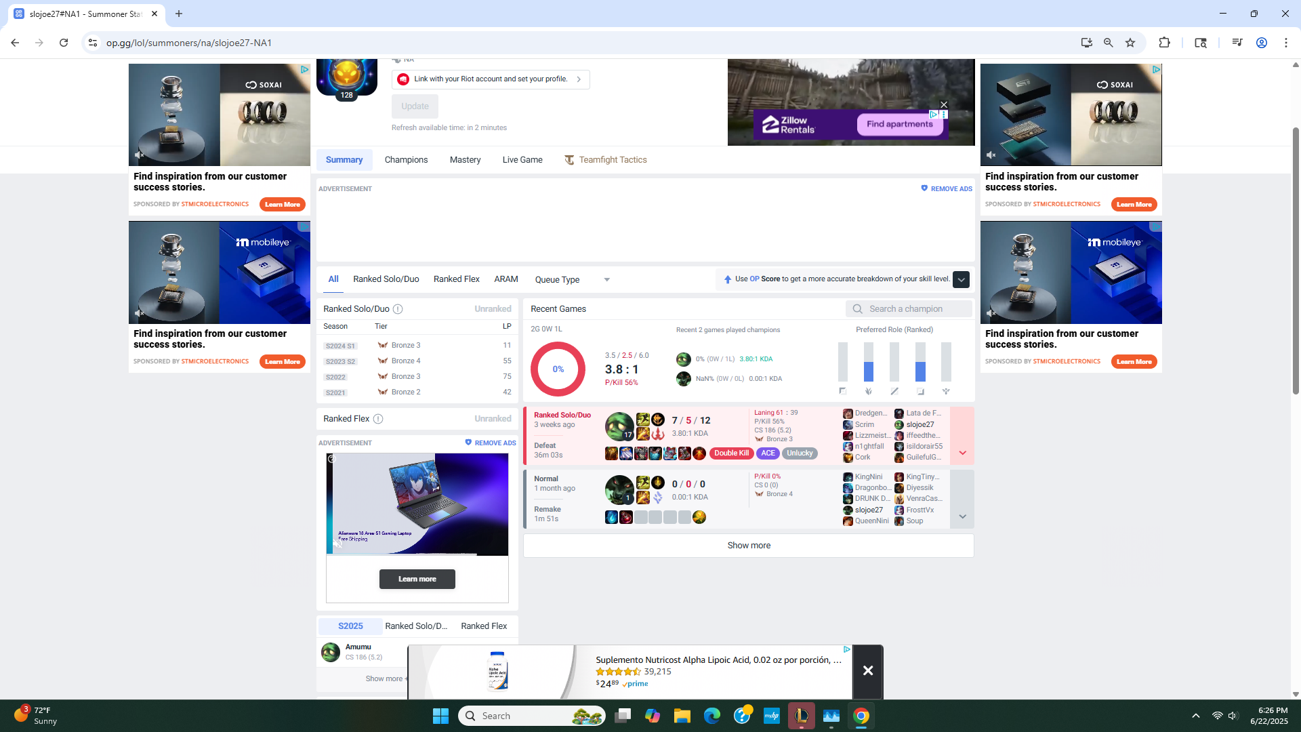Click Find apartments in Zillow ad
1301x732 pixels.
tap(899, 125)
